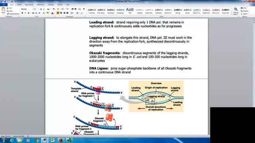
Task: Select the Format Painter tool
Action: point(13,14)
